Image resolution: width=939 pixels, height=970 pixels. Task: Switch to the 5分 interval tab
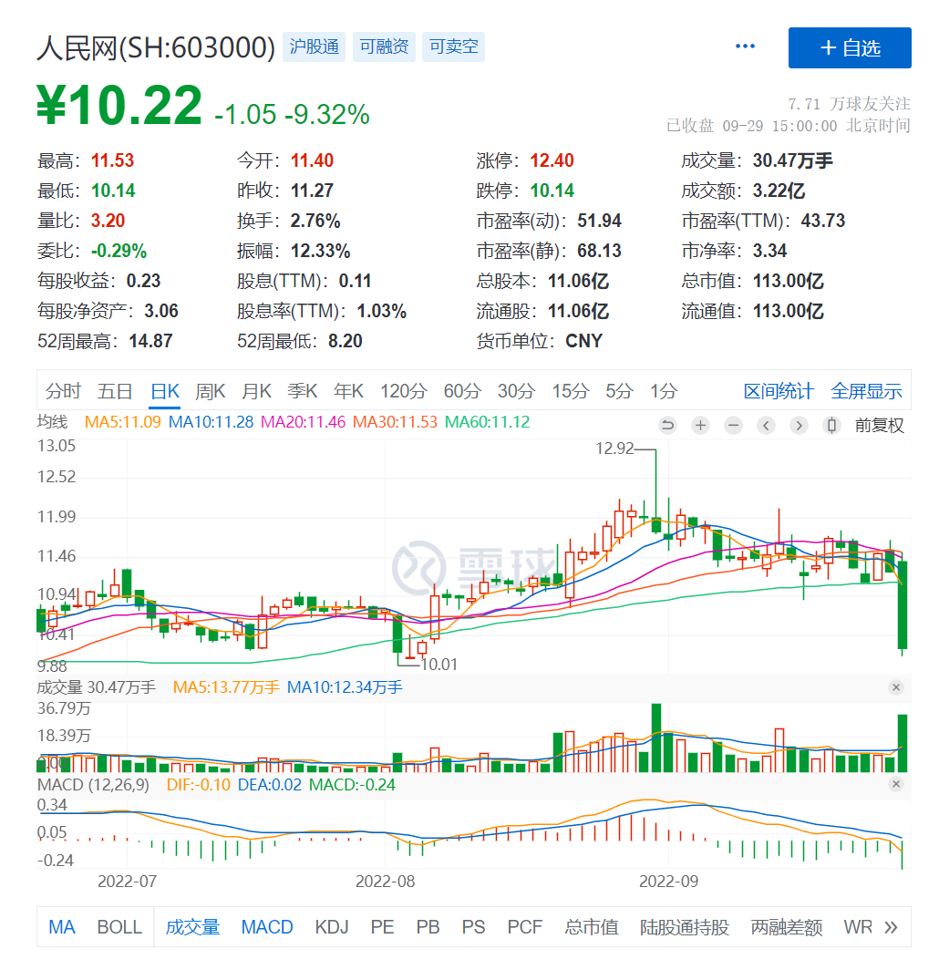(619, 391)
